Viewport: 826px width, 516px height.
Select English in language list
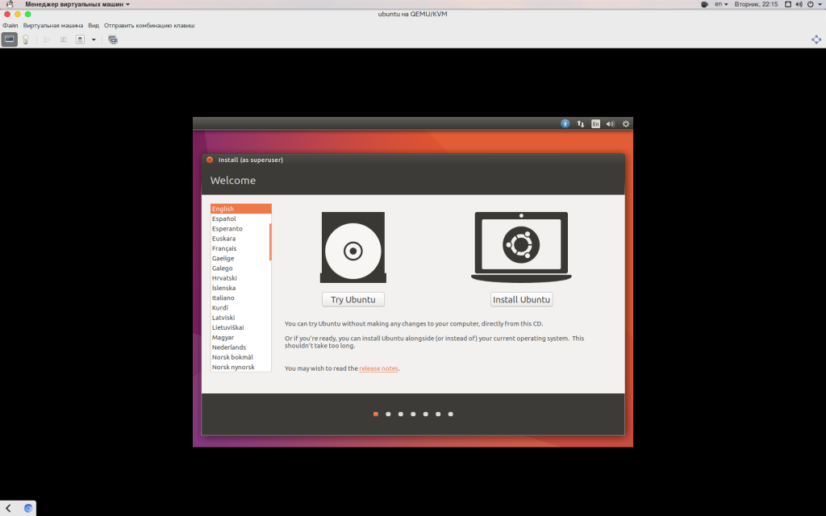click(x=240, y=209)
